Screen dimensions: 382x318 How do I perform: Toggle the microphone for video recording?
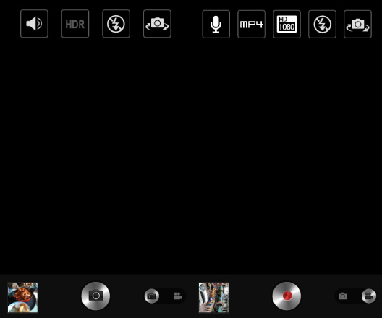pos(216,24)
